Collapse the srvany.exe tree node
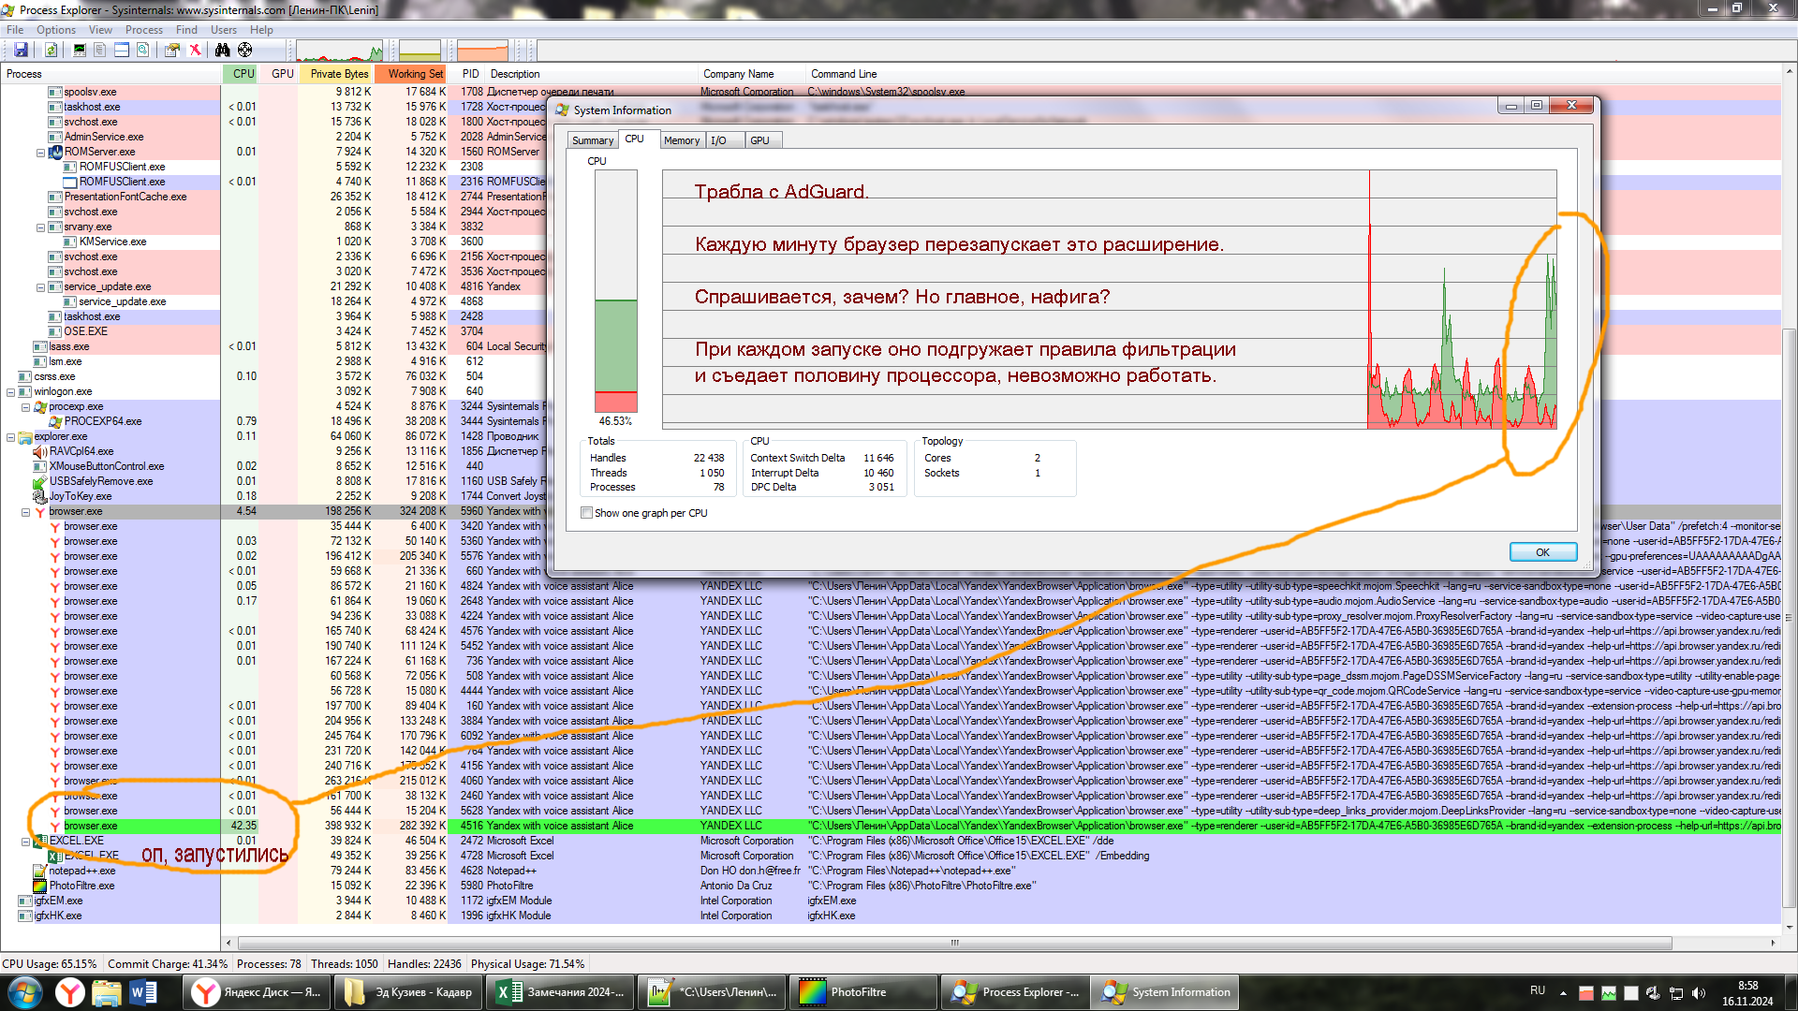1798x1011 pixels. (x=40, y=227)
